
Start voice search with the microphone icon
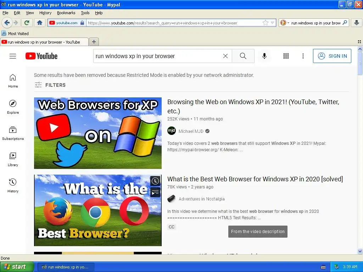click(264, 56)
